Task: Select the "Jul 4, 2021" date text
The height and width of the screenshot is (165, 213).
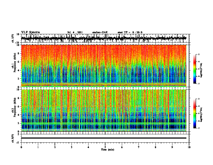Action: 75,32
